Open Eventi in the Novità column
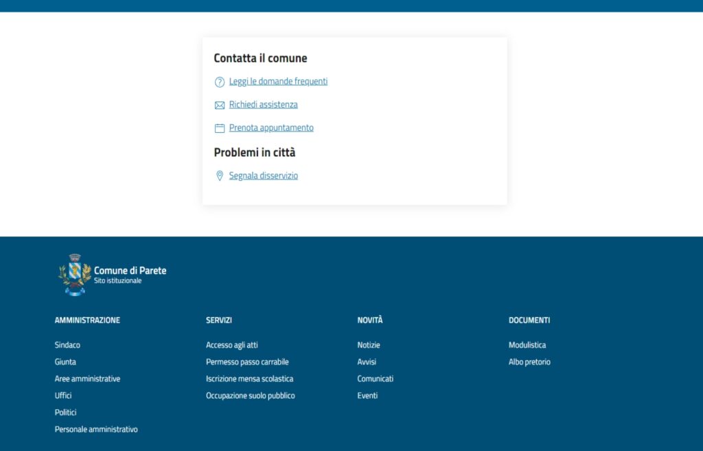Image resolution: width=703 pixels, height=451 pixels. [367, 396]
